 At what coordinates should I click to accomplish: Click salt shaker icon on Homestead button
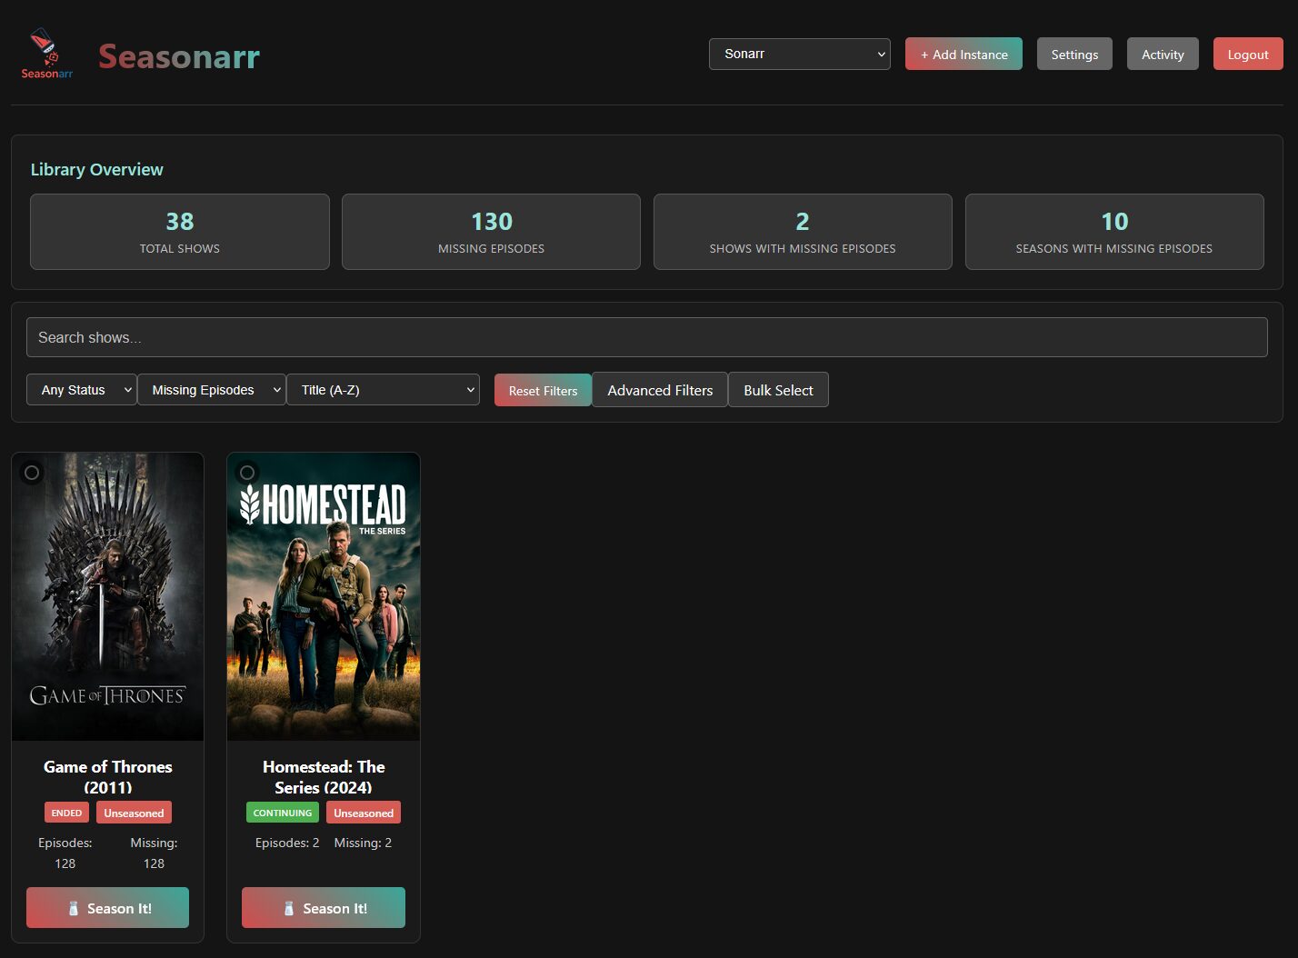(x=289, y=908)
